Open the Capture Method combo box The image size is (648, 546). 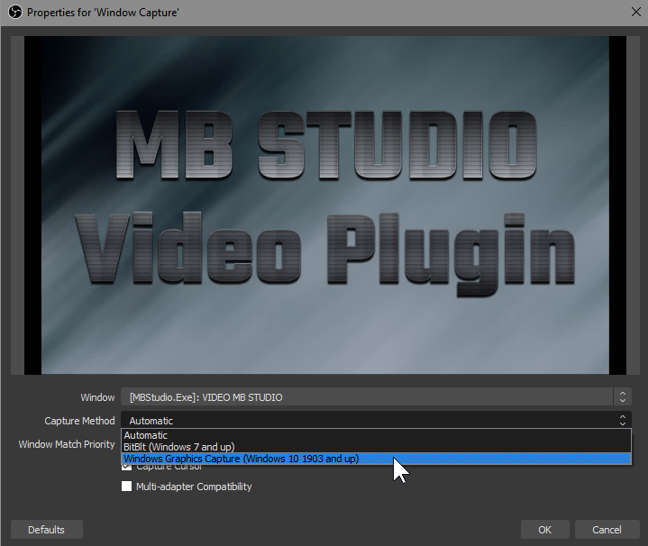click(x=376, y=420)
